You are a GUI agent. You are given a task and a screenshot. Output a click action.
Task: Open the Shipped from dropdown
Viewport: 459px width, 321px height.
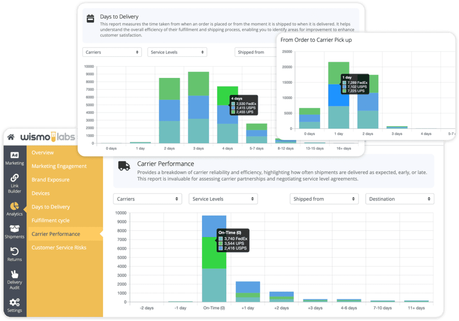pyautogui.click(x=324, y=199)
